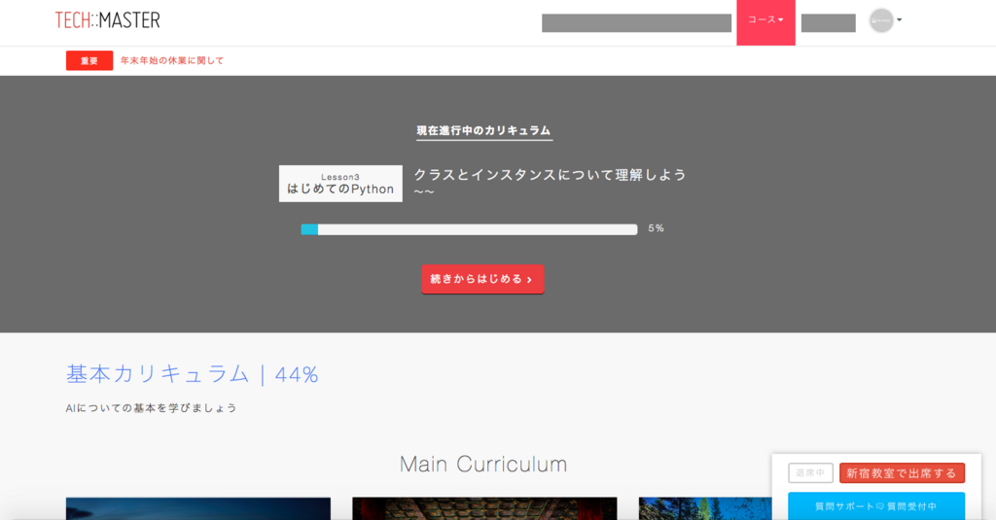996x520 pixels.
Task: Click the TECH::MASTER logo
Action: click(107, 20)
